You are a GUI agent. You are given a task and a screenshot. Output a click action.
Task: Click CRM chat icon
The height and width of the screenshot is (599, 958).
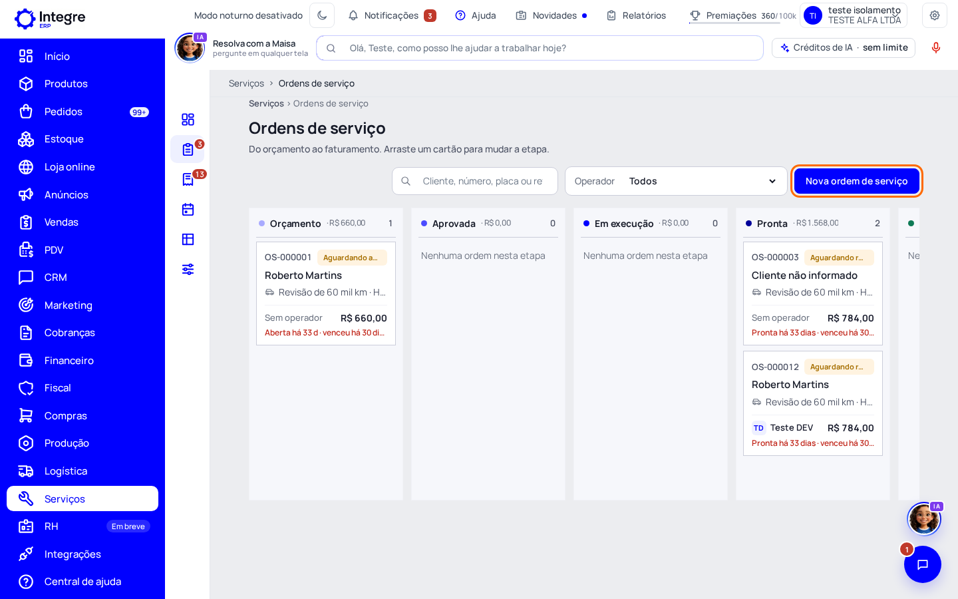click(x=26, y=278)
